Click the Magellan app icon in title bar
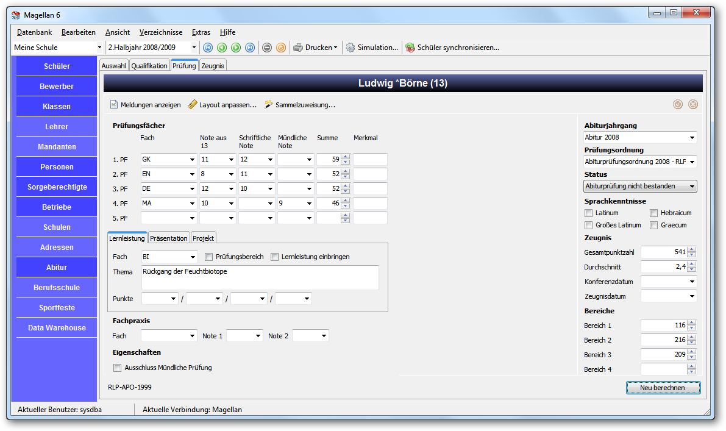This screenshot has height=431, width=726. pos(16,15)
